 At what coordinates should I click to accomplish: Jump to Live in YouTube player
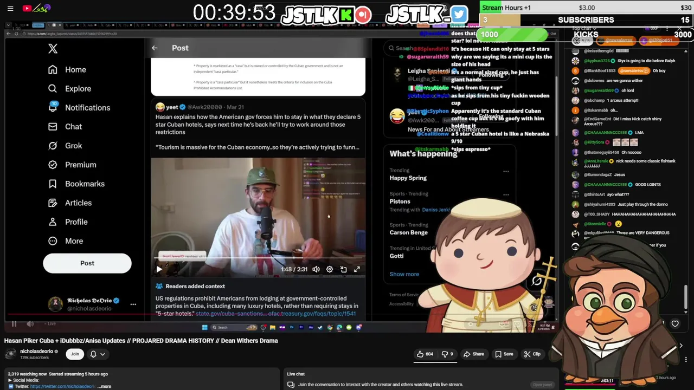(50, 324)
